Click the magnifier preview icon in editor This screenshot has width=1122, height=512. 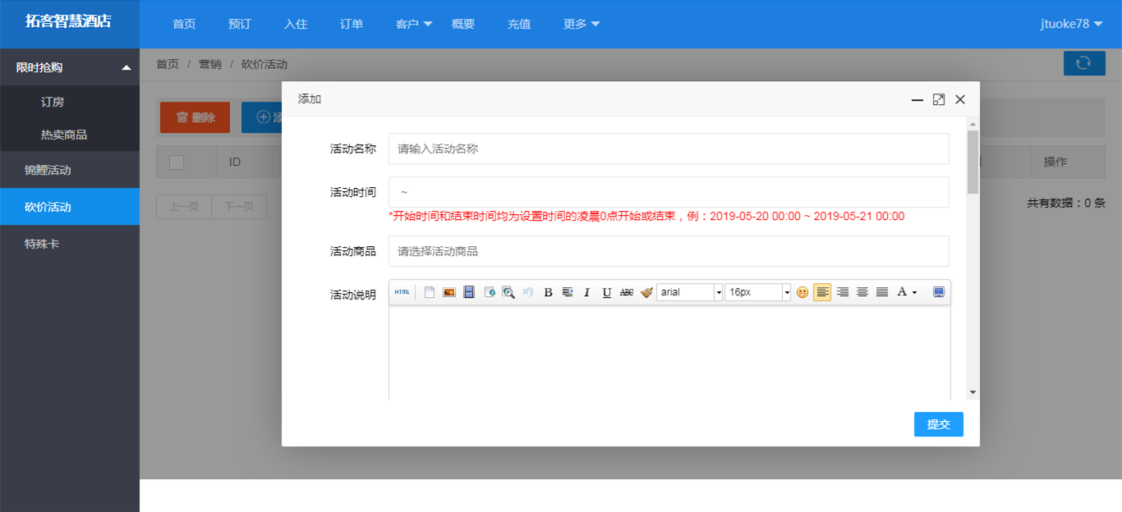tap(509, 292)
